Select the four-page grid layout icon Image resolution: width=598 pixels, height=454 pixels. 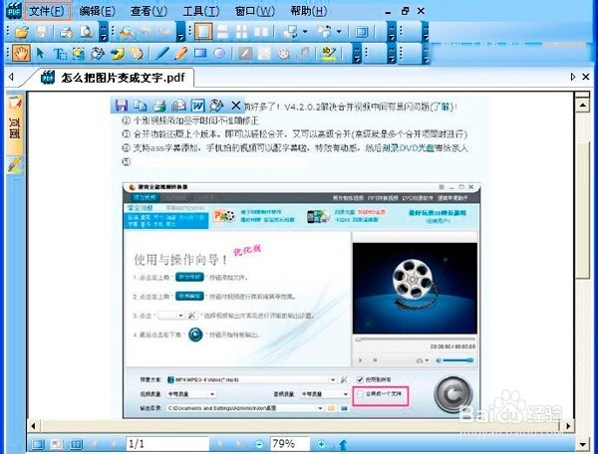(x=242, y=32)
